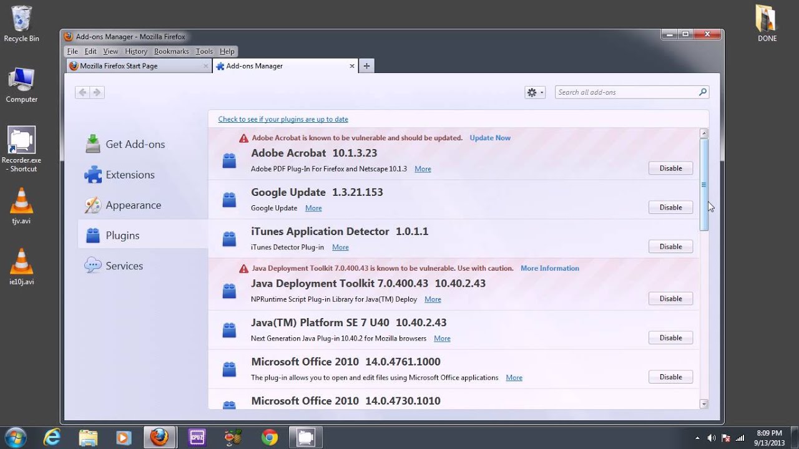
Task: Open a new tab with plus button
Action: 366,65
